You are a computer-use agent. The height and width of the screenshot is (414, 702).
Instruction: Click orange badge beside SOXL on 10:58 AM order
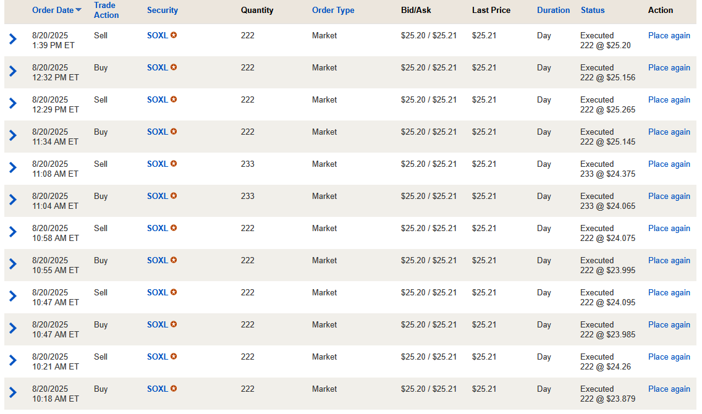(x=174, y=228)
